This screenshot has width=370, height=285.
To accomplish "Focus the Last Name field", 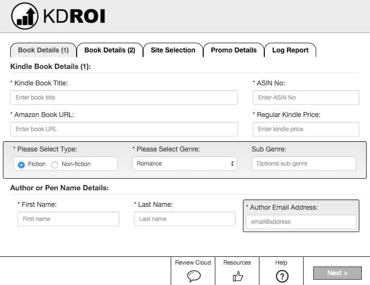I will [x=185, y=219].
